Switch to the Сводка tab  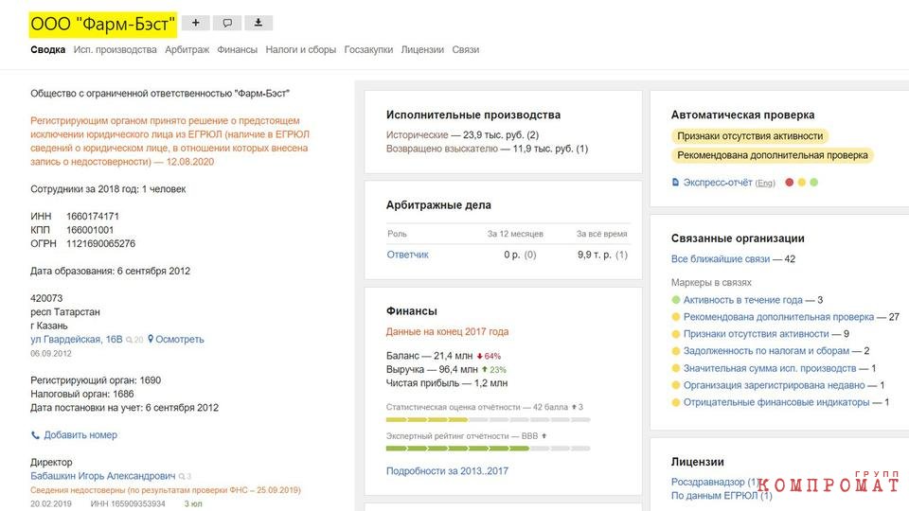47,50
